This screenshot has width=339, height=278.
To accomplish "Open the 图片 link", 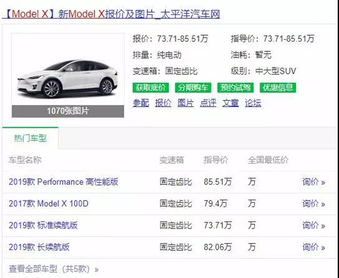I will pyautogui.click(x=186, y=103).
